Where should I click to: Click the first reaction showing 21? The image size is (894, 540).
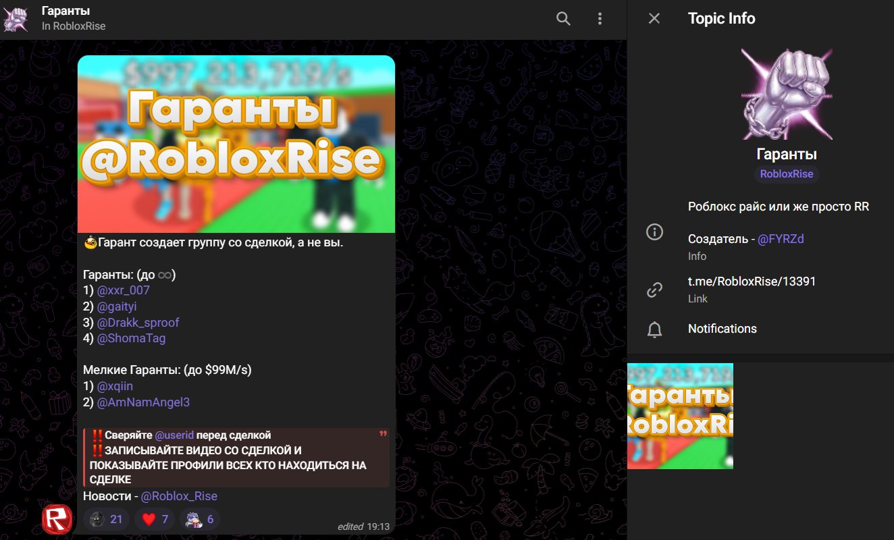tap(106, 519)
